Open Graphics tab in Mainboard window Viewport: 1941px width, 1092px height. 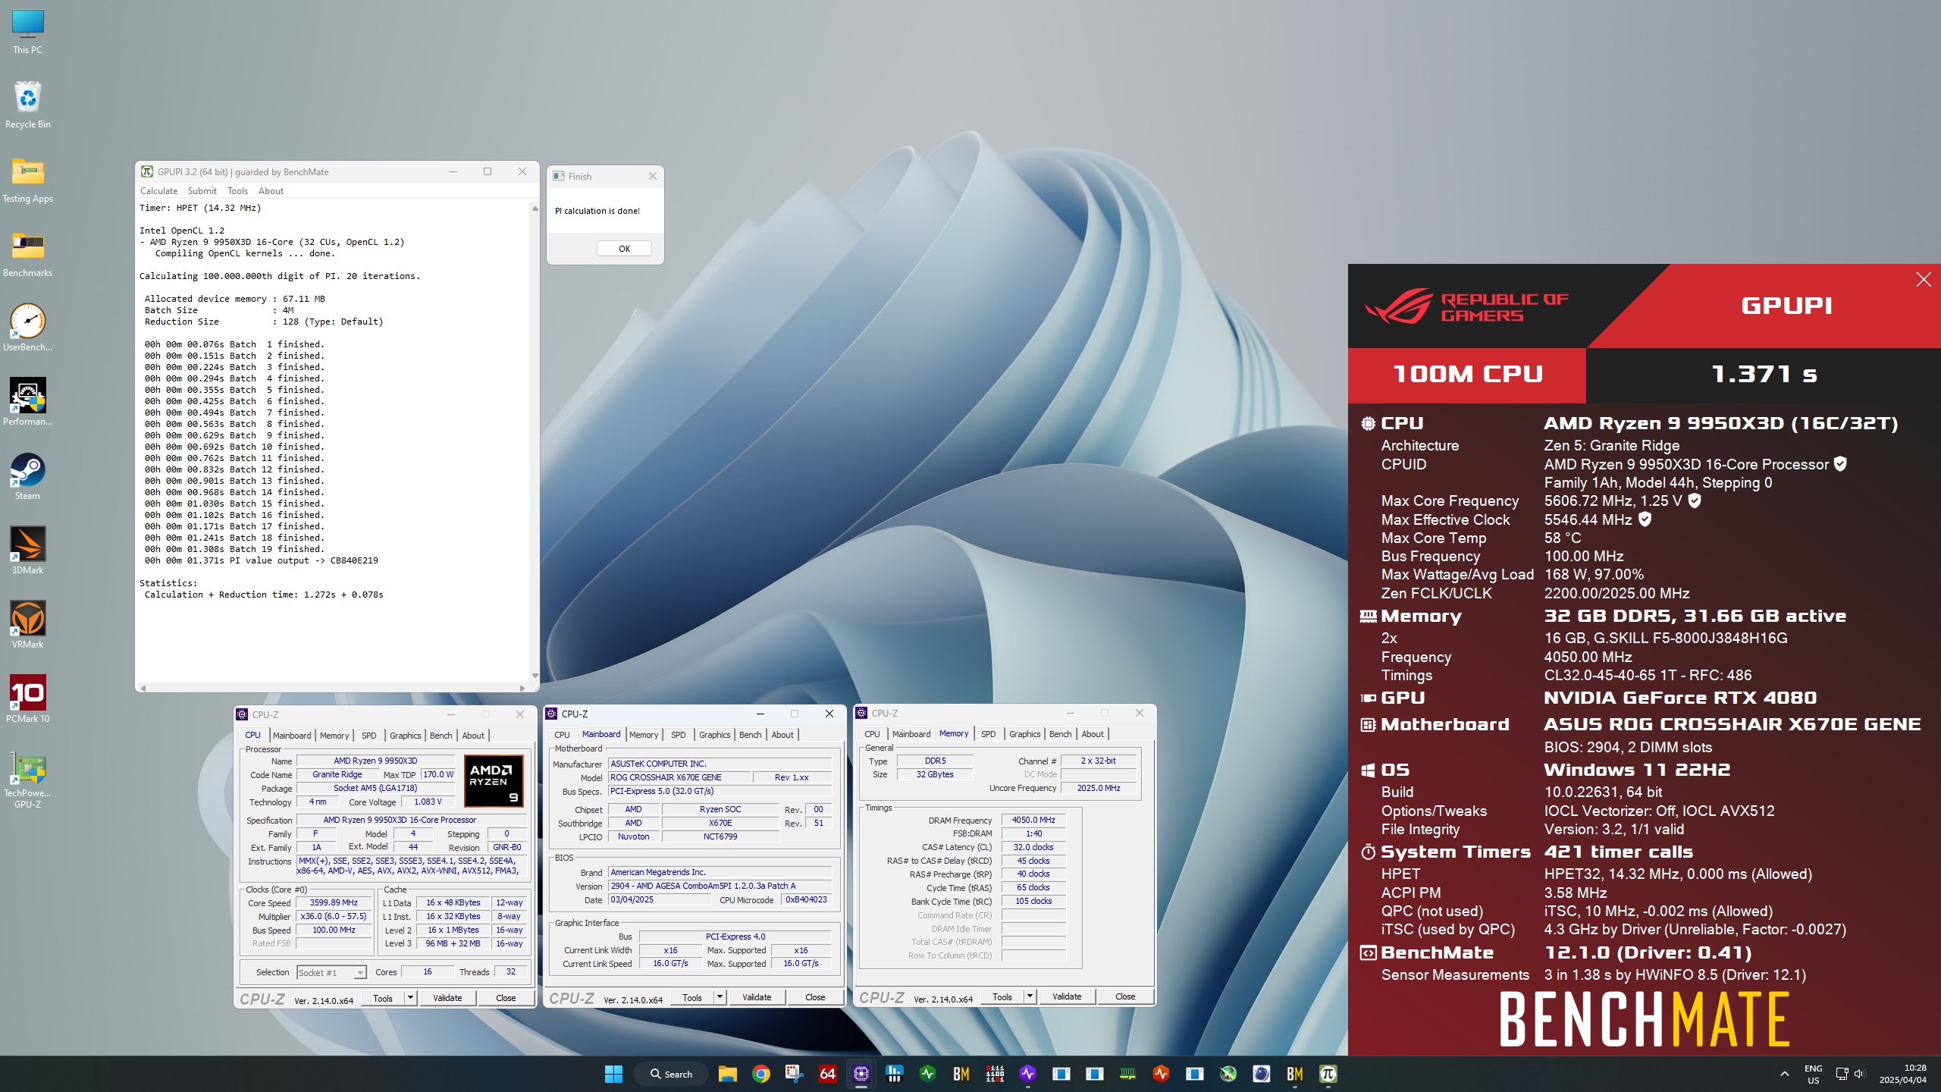[x=714, y=735]
